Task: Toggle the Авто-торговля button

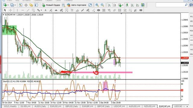Action: (76, 5)
